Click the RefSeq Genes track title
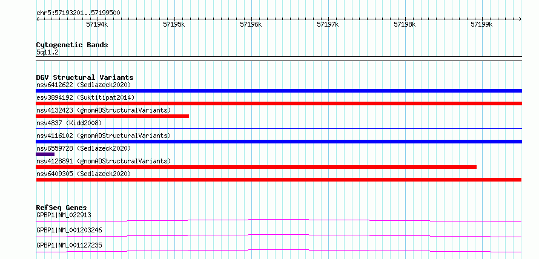539x259 pixels. (61, 208)
